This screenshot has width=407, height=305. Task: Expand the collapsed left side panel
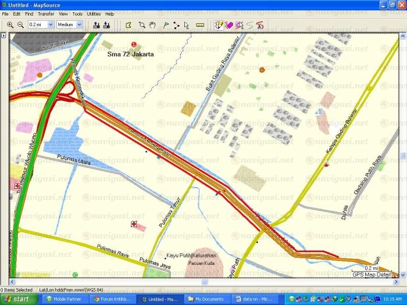coord(3,36)
